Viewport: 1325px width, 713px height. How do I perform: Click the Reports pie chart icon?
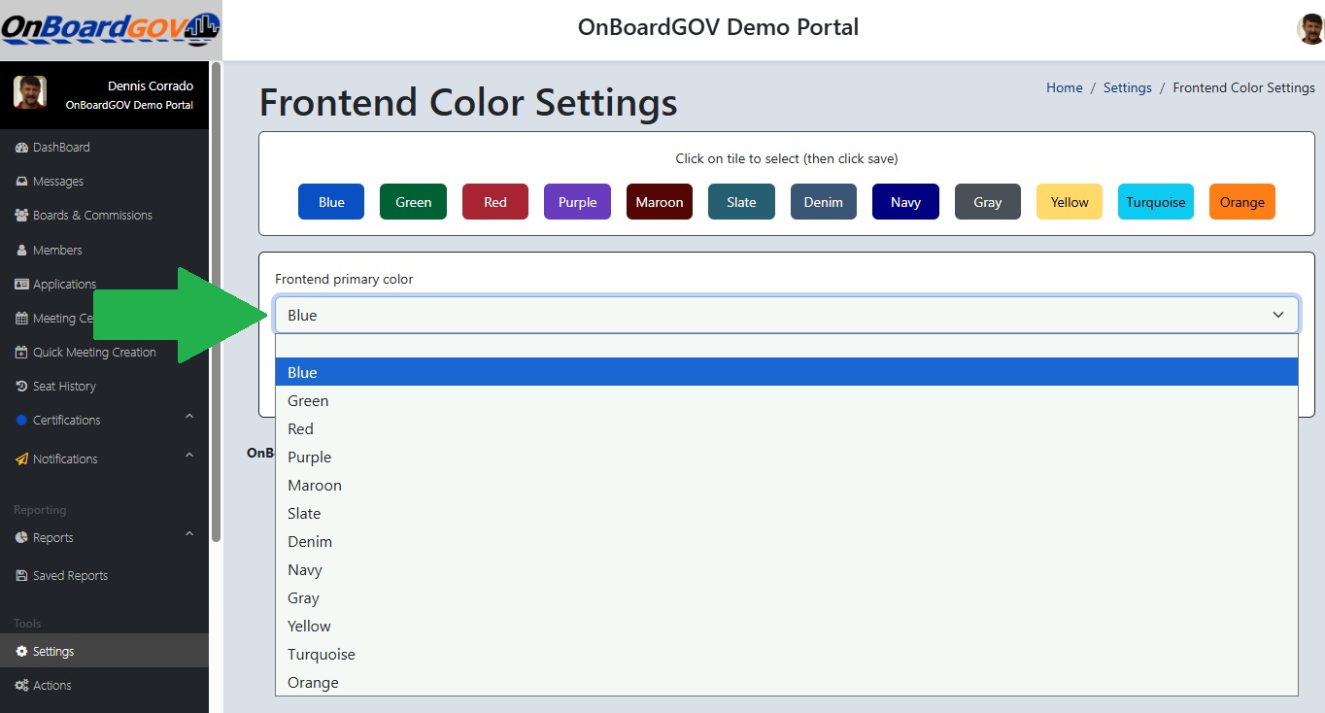[22, 537]
